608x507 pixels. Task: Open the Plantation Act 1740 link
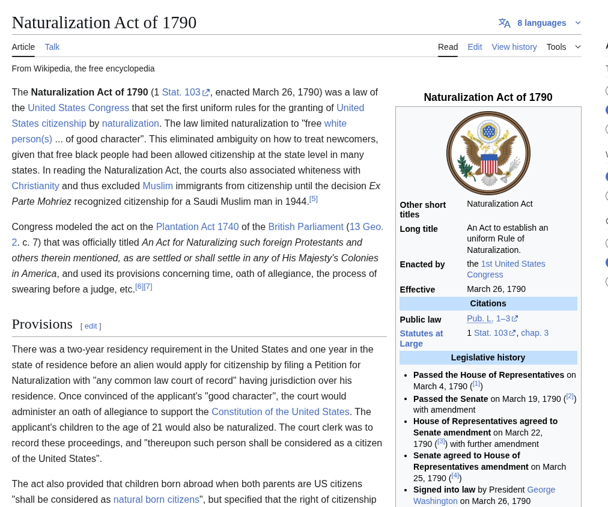tap(198, 226)
